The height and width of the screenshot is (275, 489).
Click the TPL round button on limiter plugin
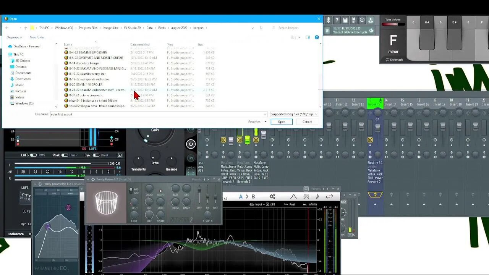[191, 158]
